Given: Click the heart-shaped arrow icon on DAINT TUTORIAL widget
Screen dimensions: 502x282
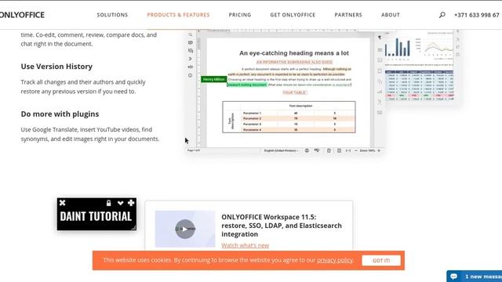Looking at the screenshot, I should coord(120,203).
